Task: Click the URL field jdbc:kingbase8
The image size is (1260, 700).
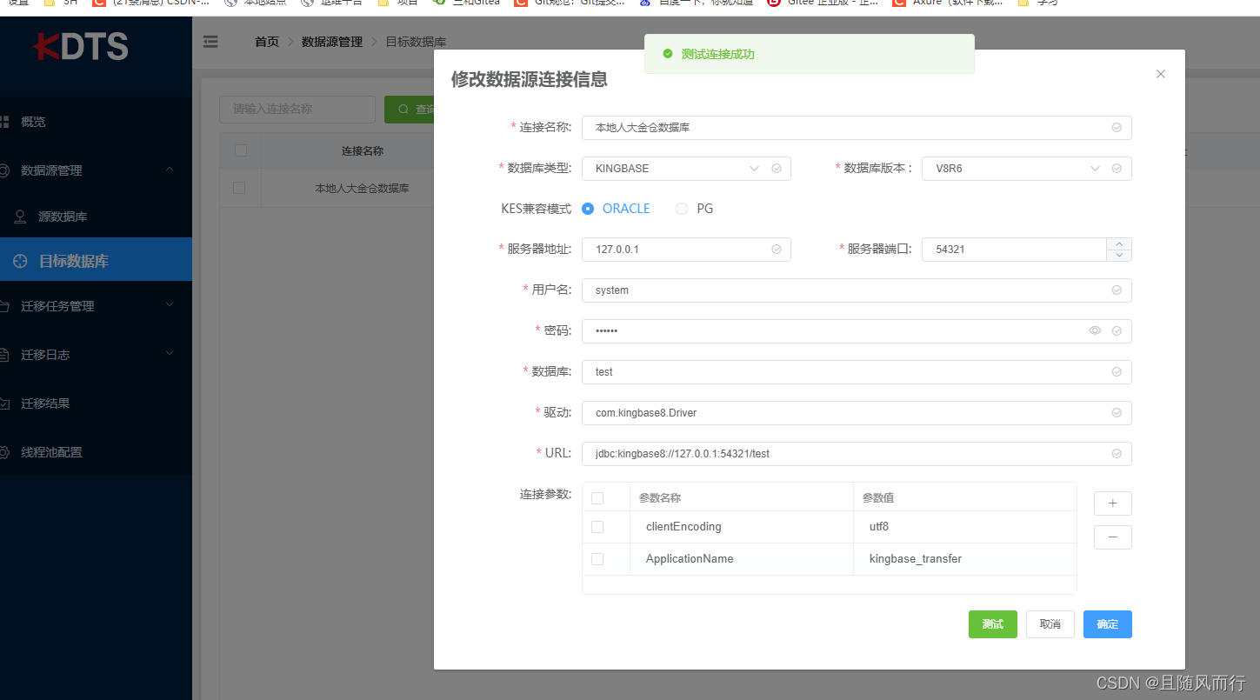Action: [857, 453]
